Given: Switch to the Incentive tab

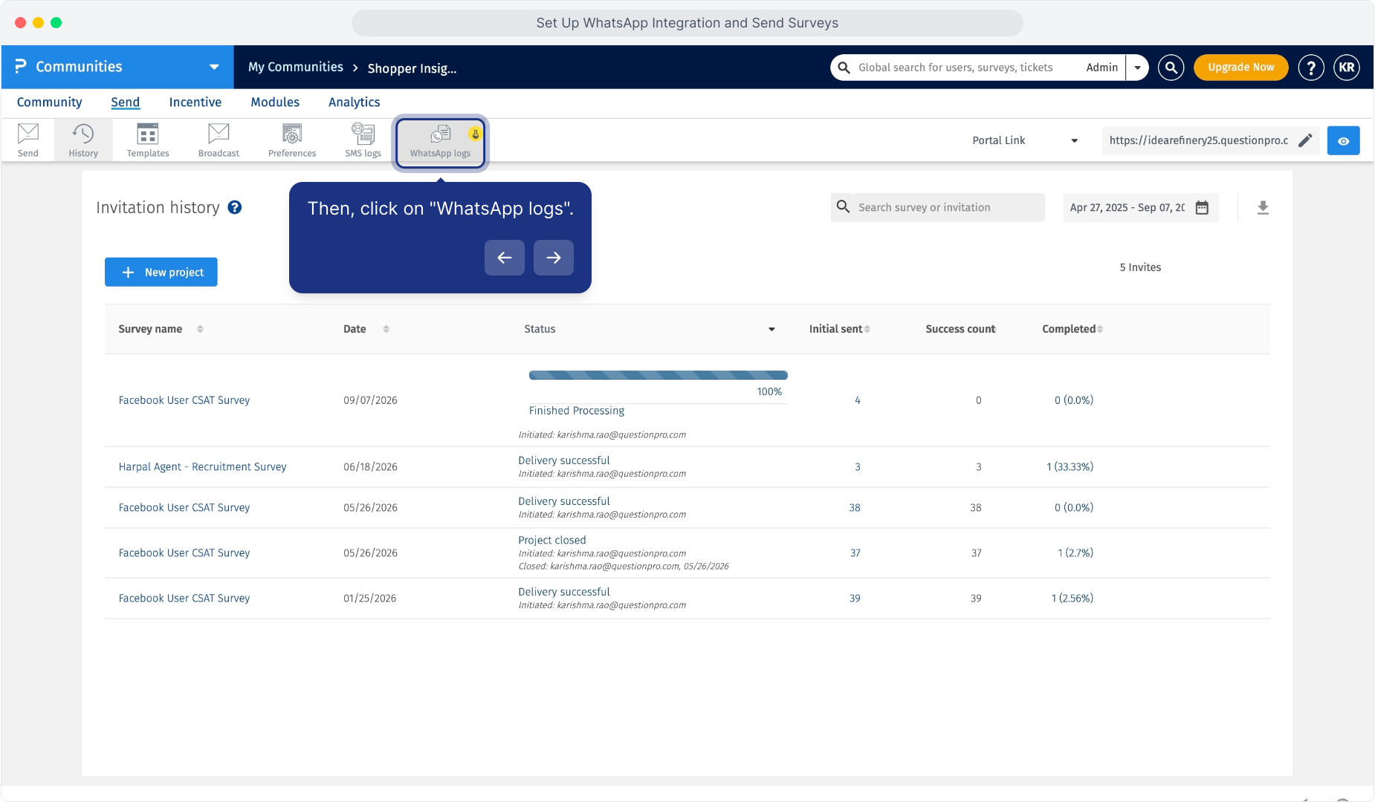Looking at the screenshot, I should [x=195, y=102].
